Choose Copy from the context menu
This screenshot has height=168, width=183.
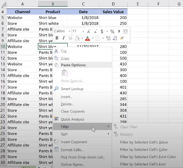pyautogui.click(x=83, y=58)
